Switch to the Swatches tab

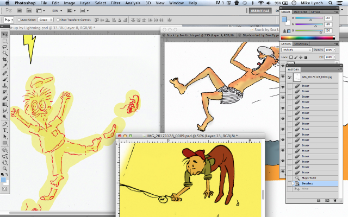301,12
